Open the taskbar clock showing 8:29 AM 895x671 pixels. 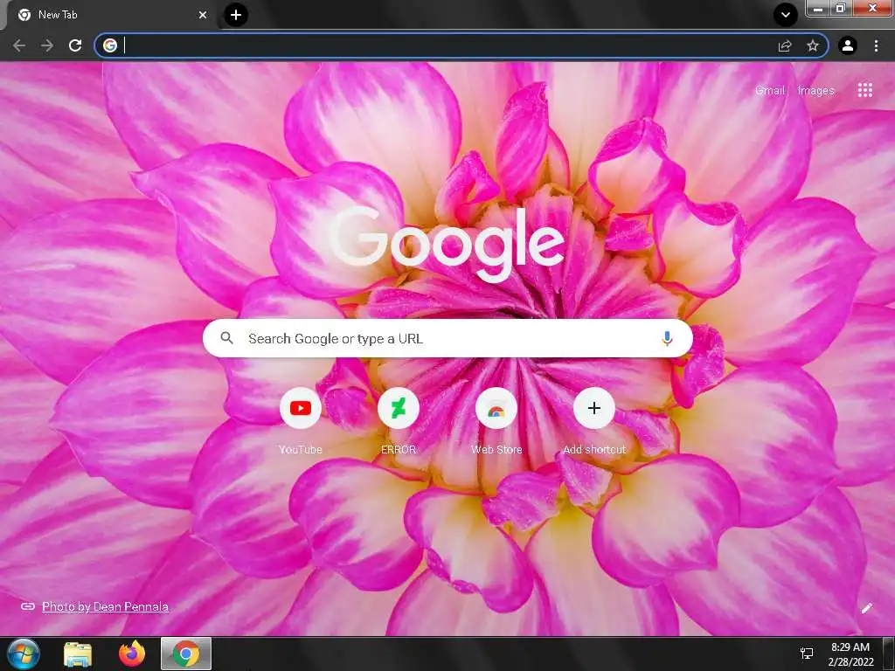coord(850,654)
